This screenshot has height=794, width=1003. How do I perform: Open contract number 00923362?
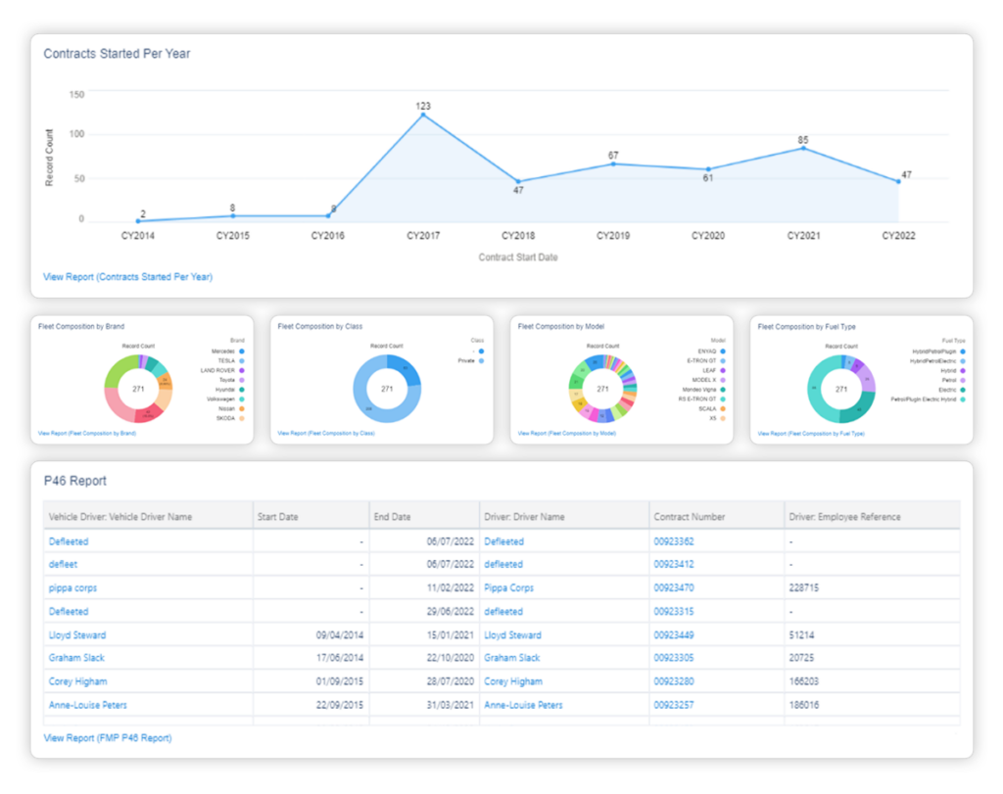pos(674,541)
